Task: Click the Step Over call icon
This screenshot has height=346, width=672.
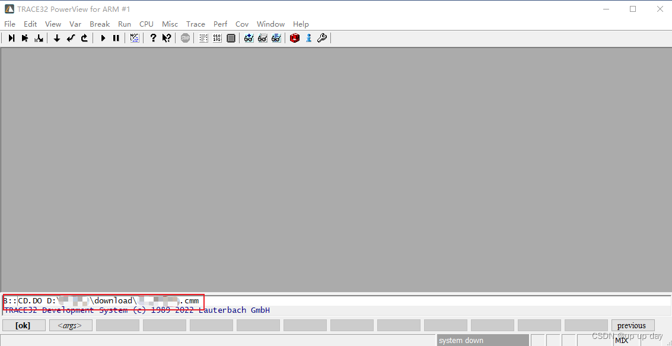Action: 26,38
